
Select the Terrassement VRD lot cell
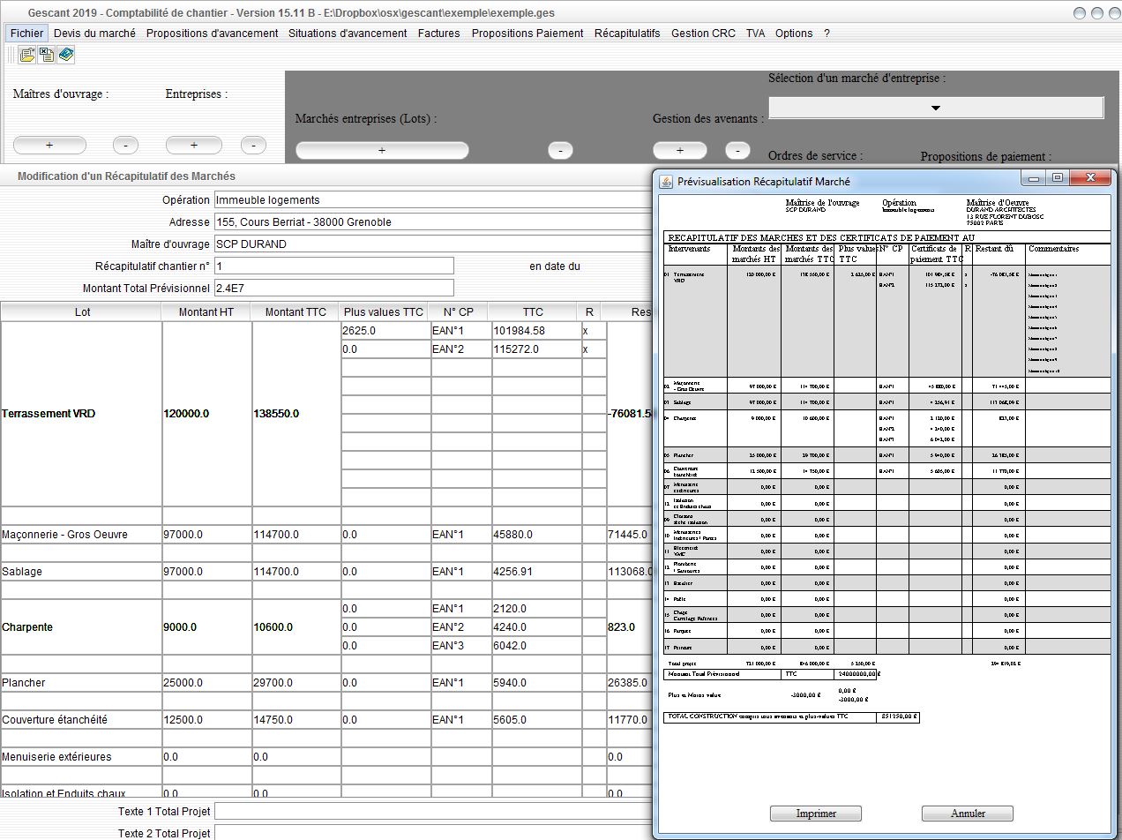(81, 414)
